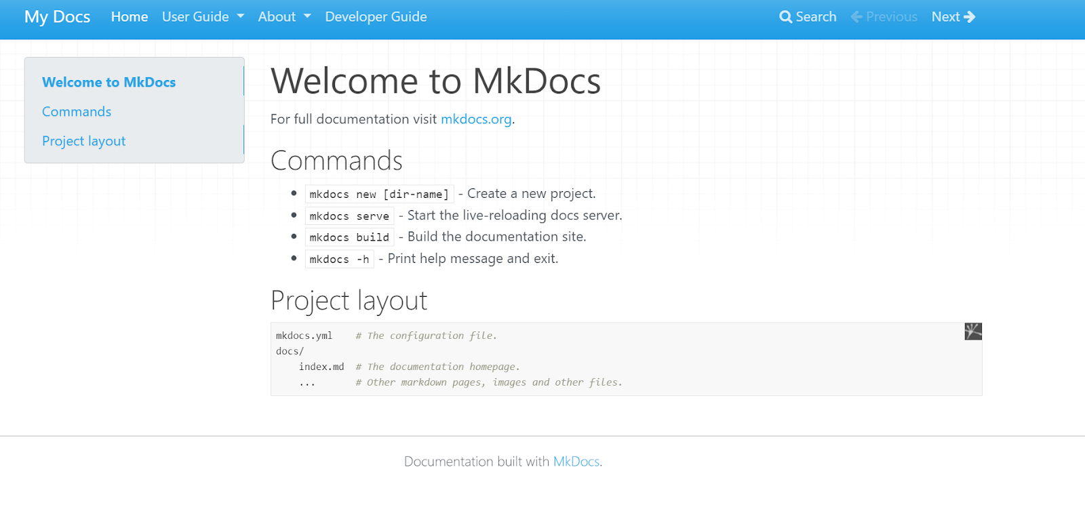Image resolution: width=1085 pixels, height=511 pixels.
Task: Select Welcome to MkDocs in sidebar
Action: click(x=108, y=82)
